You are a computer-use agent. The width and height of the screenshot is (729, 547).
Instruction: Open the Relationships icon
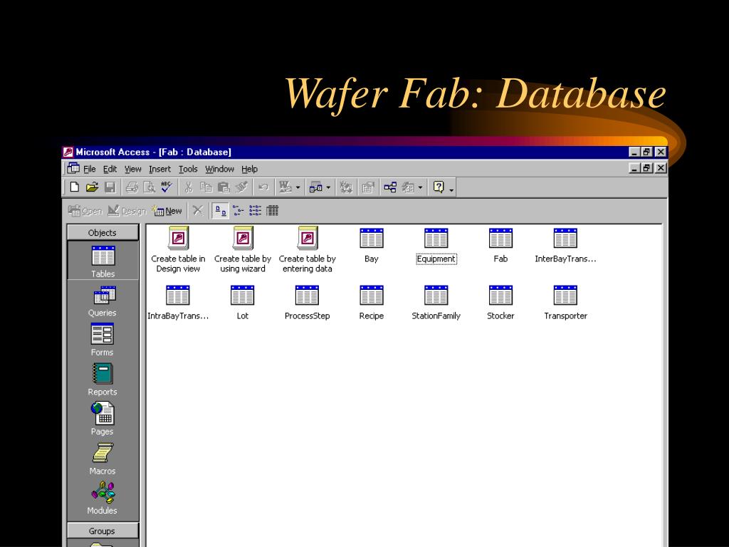(390, 187)
